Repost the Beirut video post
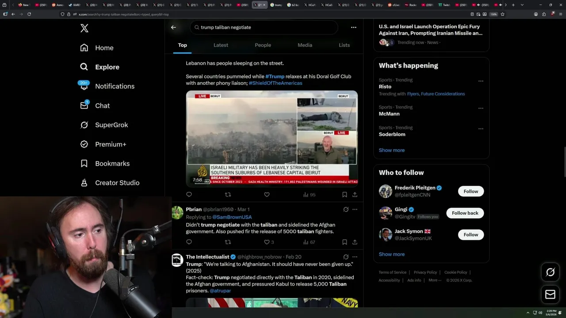Viewport: 566px width, 318px height. tap(228, 194)
